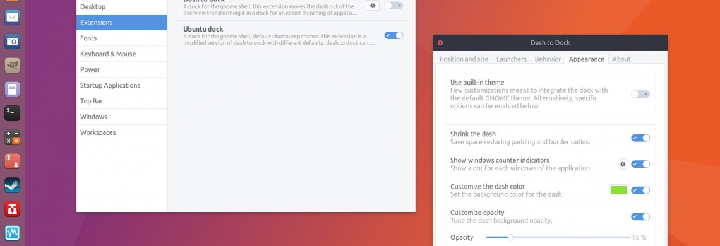Viewport: 720px width, 246px height.
Task: Disable Customize the dash color switch
Action: pos(640,190)
